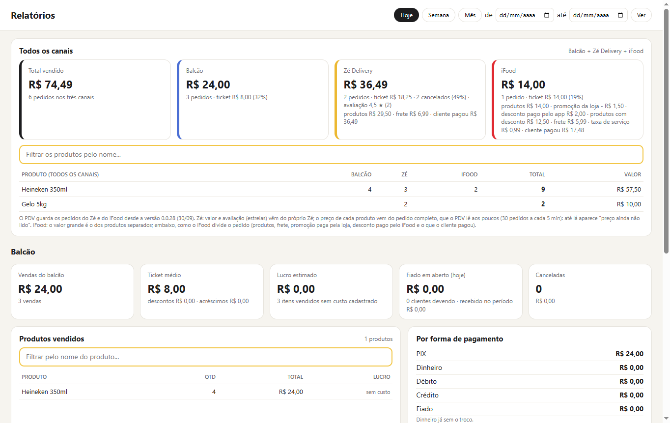Screen dimensions: 670x423
Task: Focus the 'de' start date field
Action: coord(525,15)
